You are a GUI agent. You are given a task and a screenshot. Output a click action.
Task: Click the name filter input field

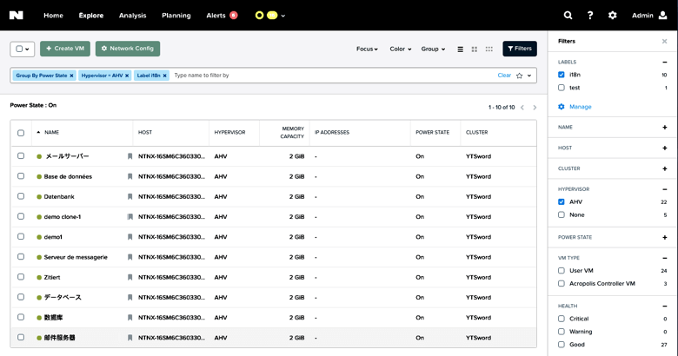(x=330, y=76)
